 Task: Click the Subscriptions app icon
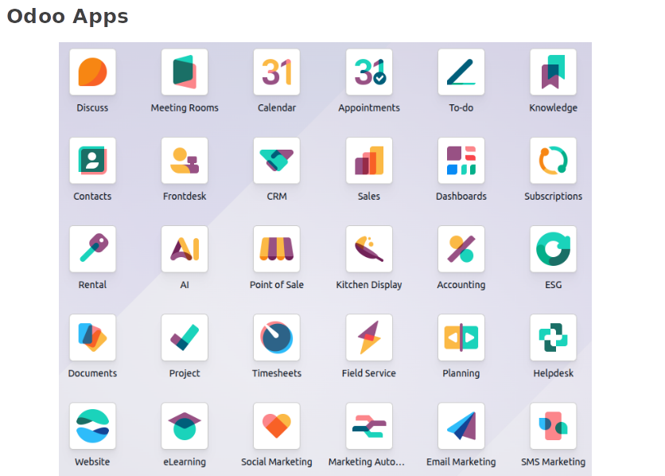click(554, 161)
